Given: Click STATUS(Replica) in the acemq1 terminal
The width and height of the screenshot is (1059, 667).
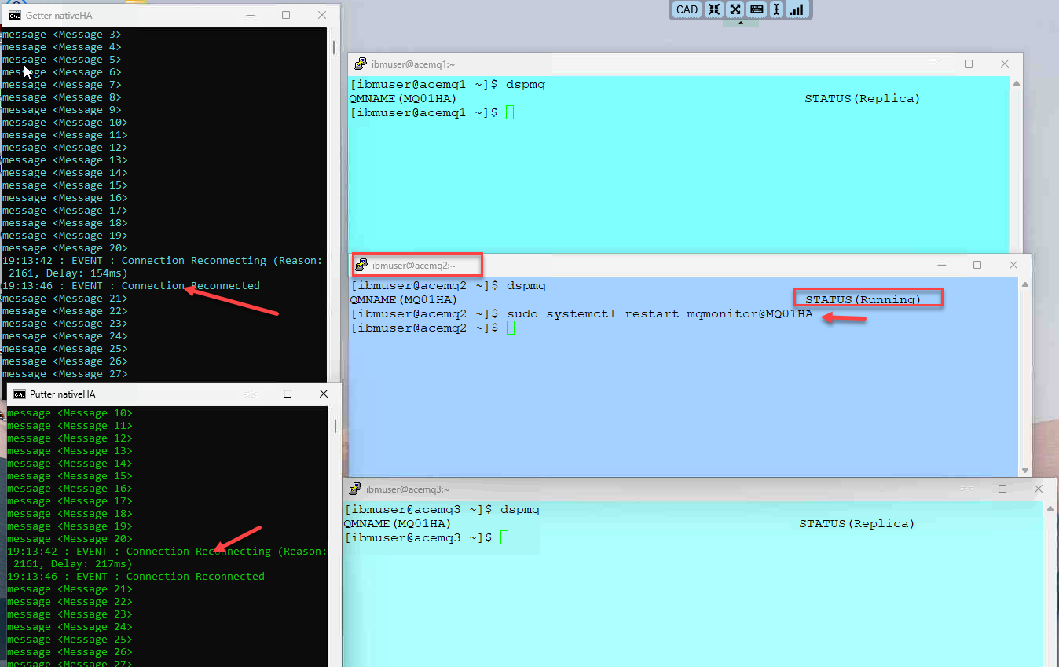Looking at the screenshot, I should pyautogui.click(x=862, y=98).
